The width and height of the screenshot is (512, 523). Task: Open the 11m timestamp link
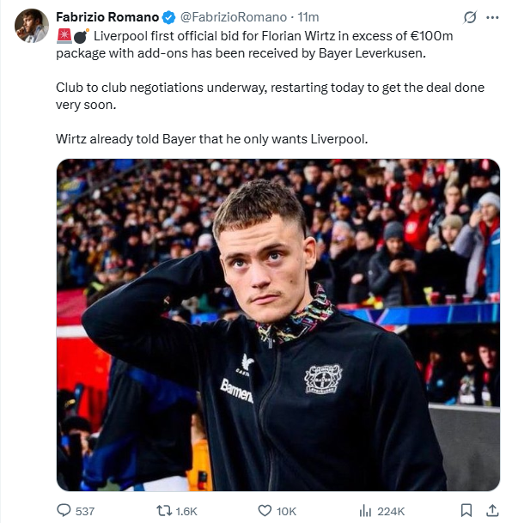[x=308, y=17]
